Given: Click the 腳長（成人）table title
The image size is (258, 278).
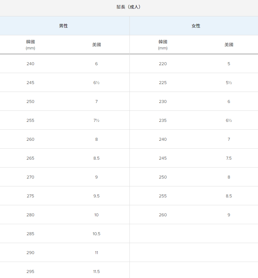Looking at the screenshot, I should click(x=129, y=7).
